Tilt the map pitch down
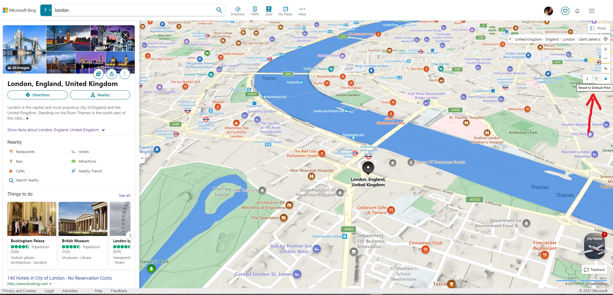The height and width of the screenshot is (295, 613). 587,79
